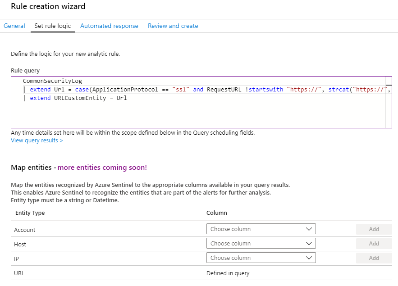Click the View query results link
This screenshot has height=286, width=398.
pos(37,141)
